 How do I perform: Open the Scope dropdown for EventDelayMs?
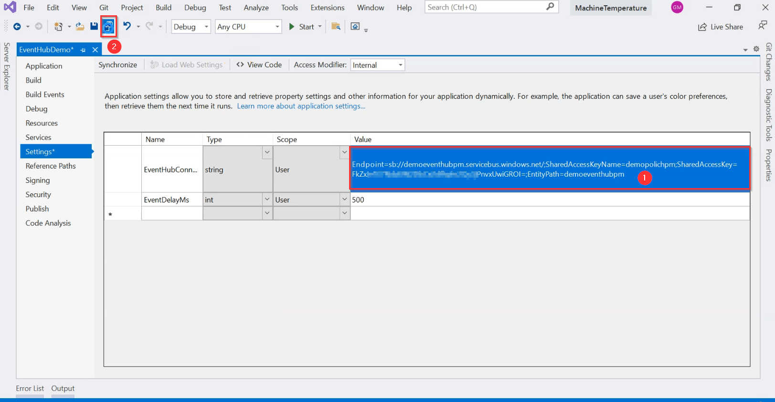pyautogui.click(x=344, y=200)
